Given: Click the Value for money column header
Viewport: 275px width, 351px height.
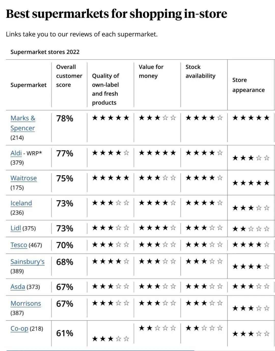Looking at the screenshot, I should pos(151,71).
